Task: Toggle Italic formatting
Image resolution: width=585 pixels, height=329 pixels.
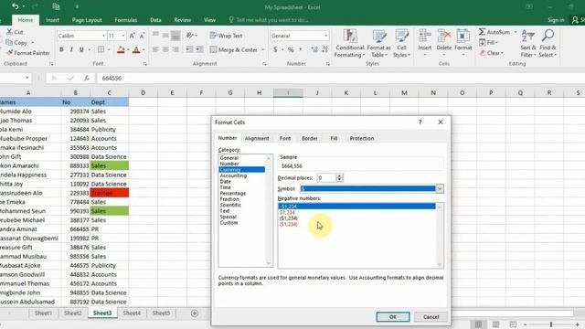Action: coord(71,49)
